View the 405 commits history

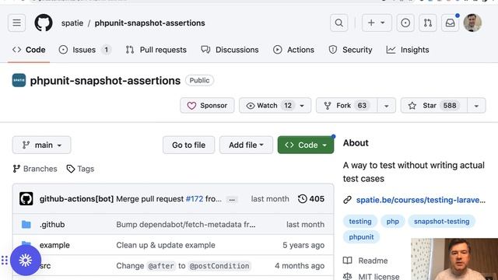(x=311, y=199)
